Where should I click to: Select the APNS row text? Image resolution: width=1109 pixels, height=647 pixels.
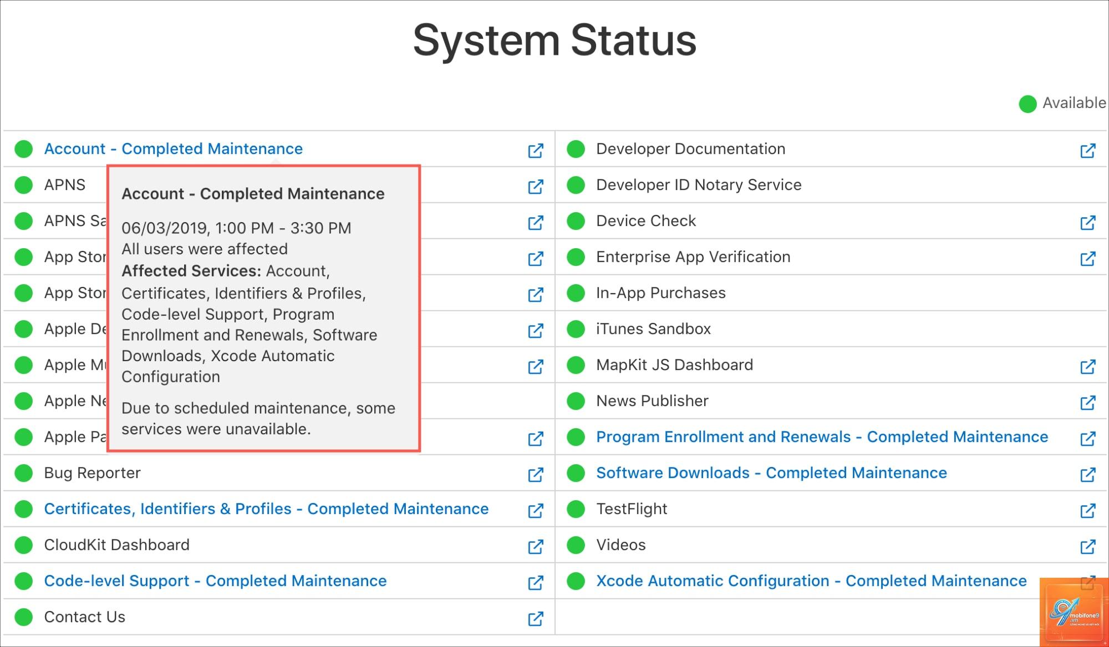(x=64, y=185)
